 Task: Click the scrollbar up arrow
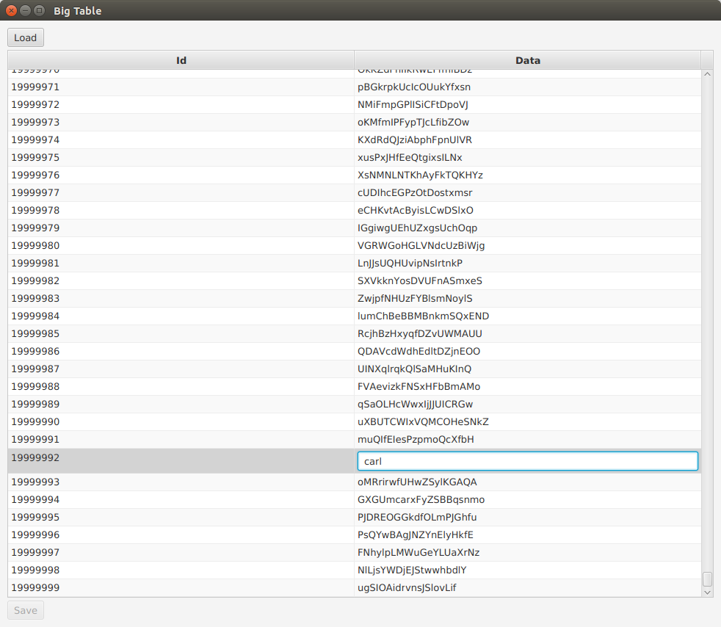(707, 73)
